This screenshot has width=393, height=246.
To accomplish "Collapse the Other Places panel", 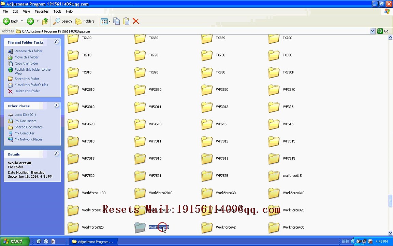I will (56, 106).
